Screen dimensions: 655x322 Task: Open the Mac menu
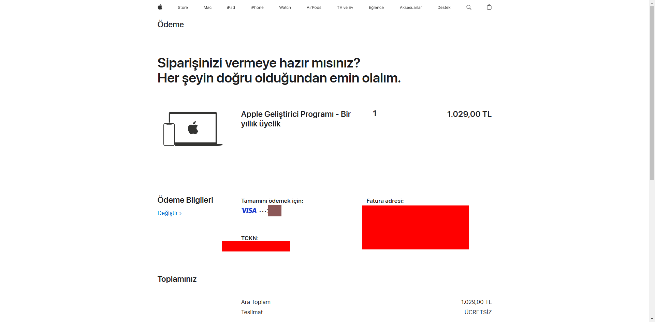[x=207, y=7]
